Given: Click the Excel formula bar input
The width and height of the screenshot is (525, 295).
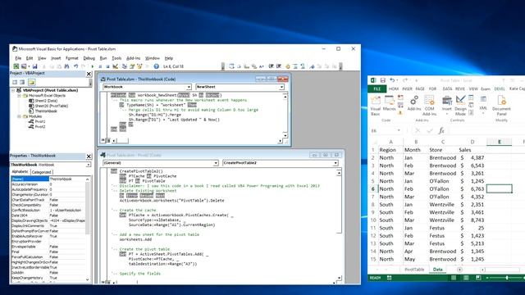Looking at the screenshot, I should (x=486, y=130).
